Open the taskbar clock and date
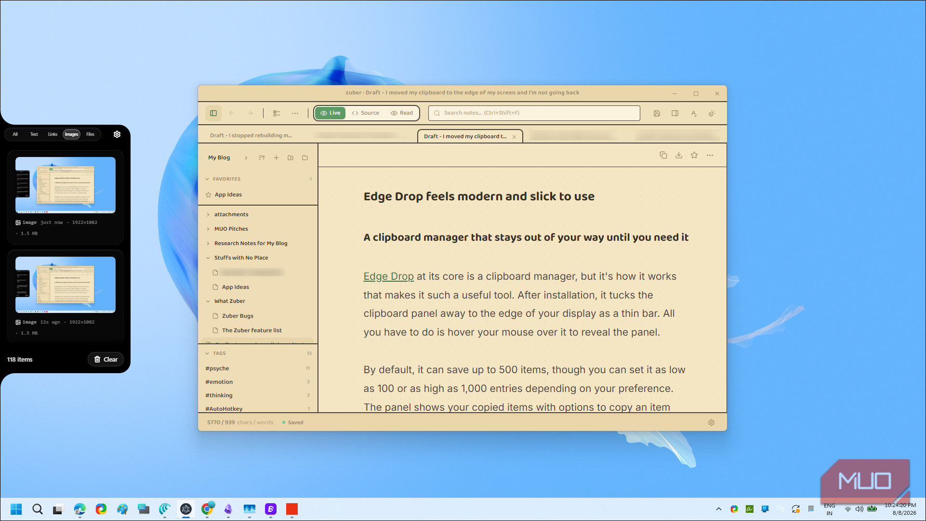 [x=900, y=509]
